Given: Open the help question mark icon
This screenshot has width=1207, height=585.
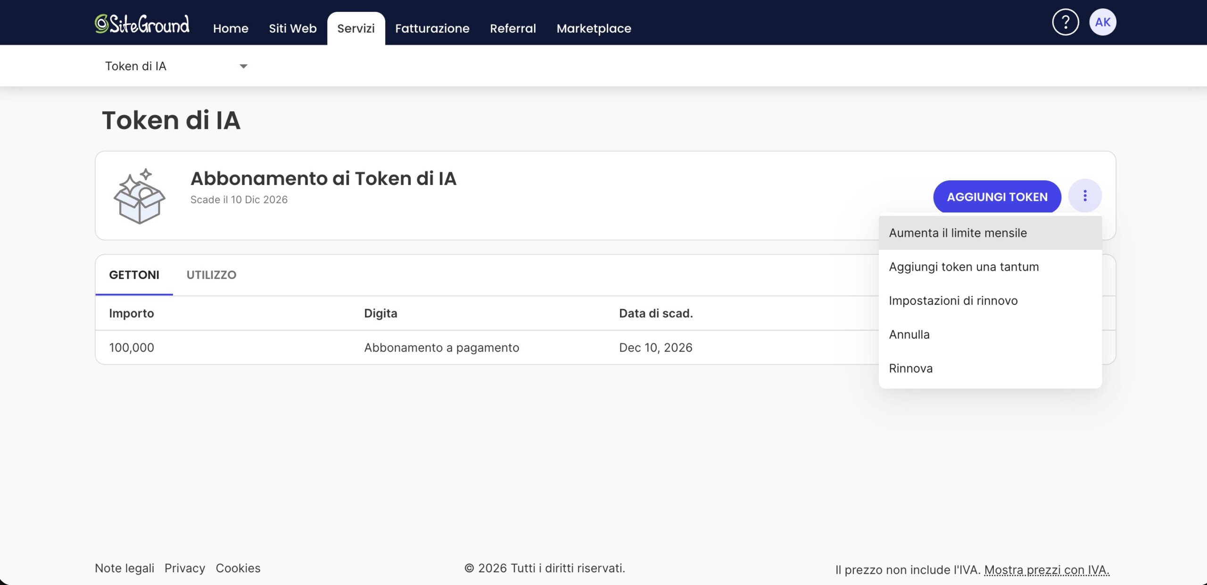Looking at the screenshot, I should (x=1065, y=22).
